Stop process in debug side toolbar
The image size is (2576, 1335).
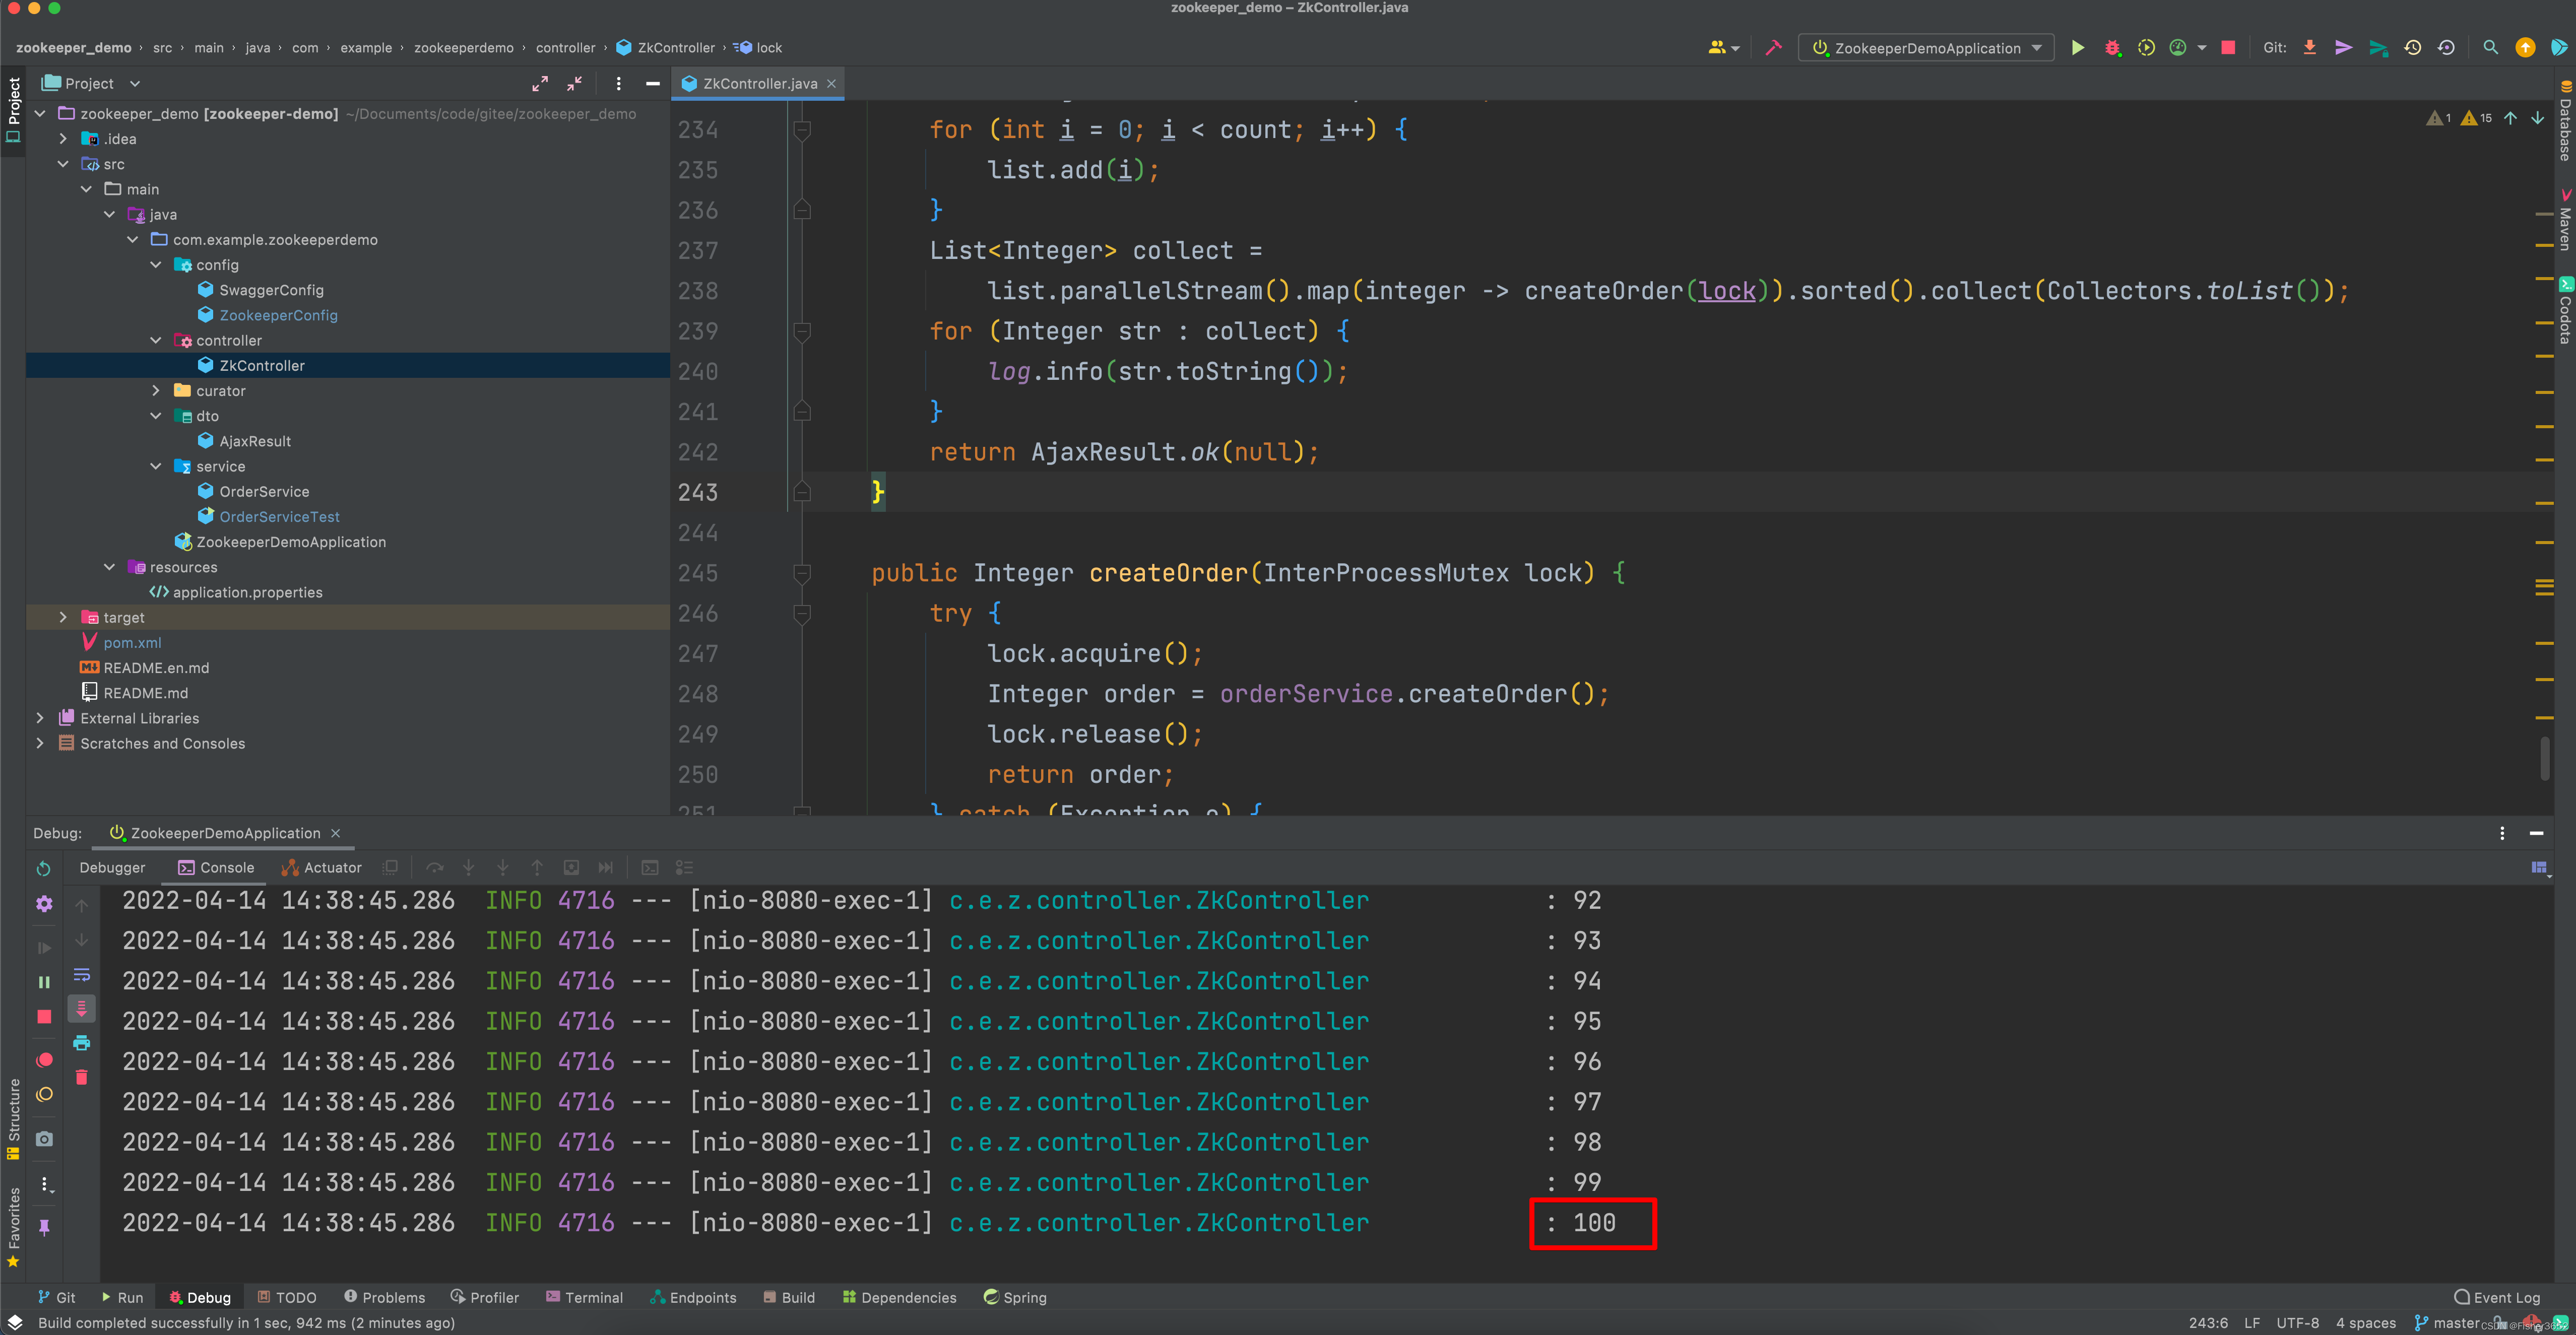coord(44,1016)
